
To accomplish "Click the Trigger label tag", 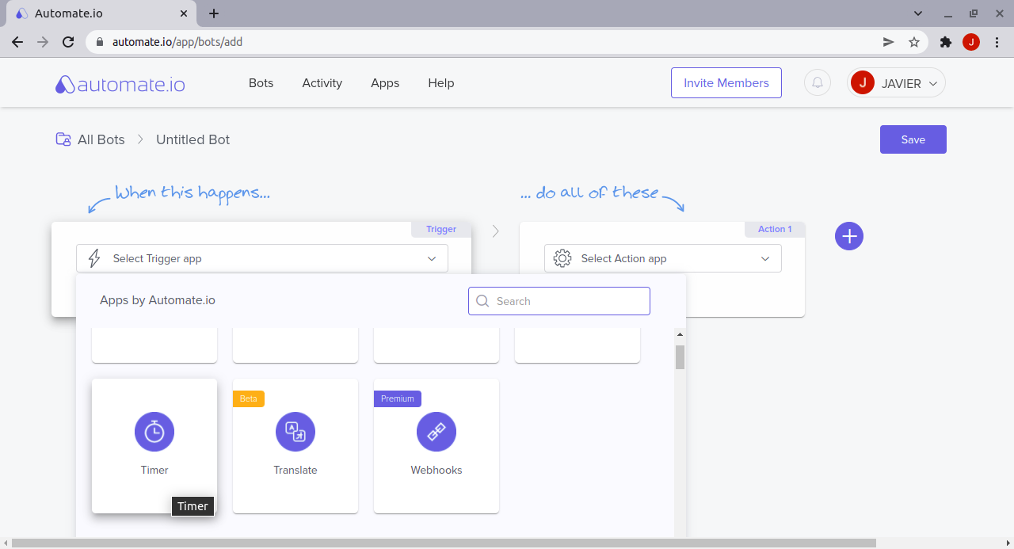I will (441, 229).
